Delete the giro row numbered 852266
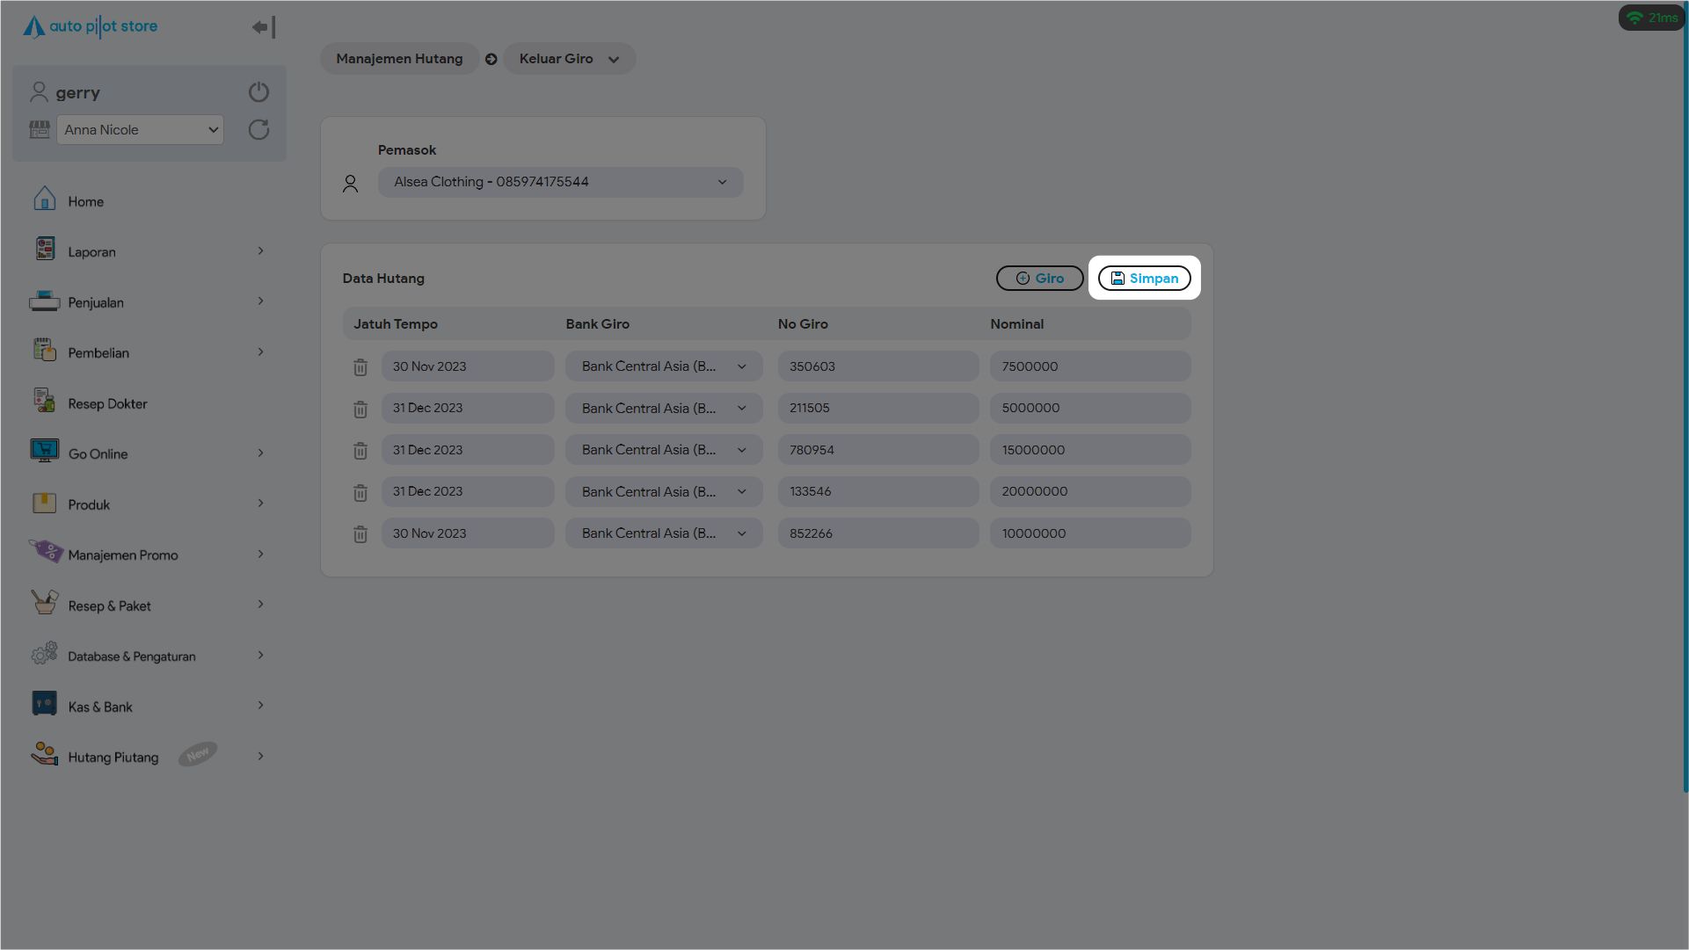Screen dimensions: 1689x950 click(x=360, y=534)
